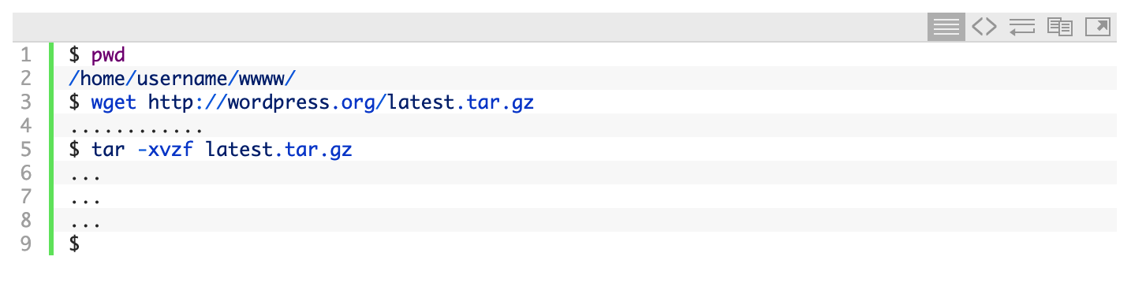Select line number 9 in the gutter
Viewport: 1131px width, 290px height.
tap(26, 244)
